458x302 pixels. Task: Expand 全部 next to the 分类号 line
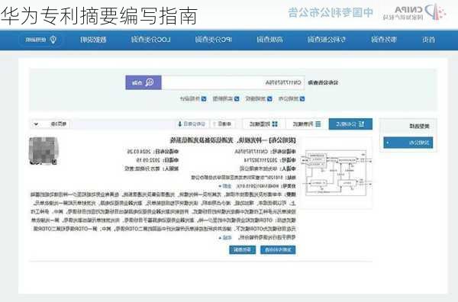[225, 186]
